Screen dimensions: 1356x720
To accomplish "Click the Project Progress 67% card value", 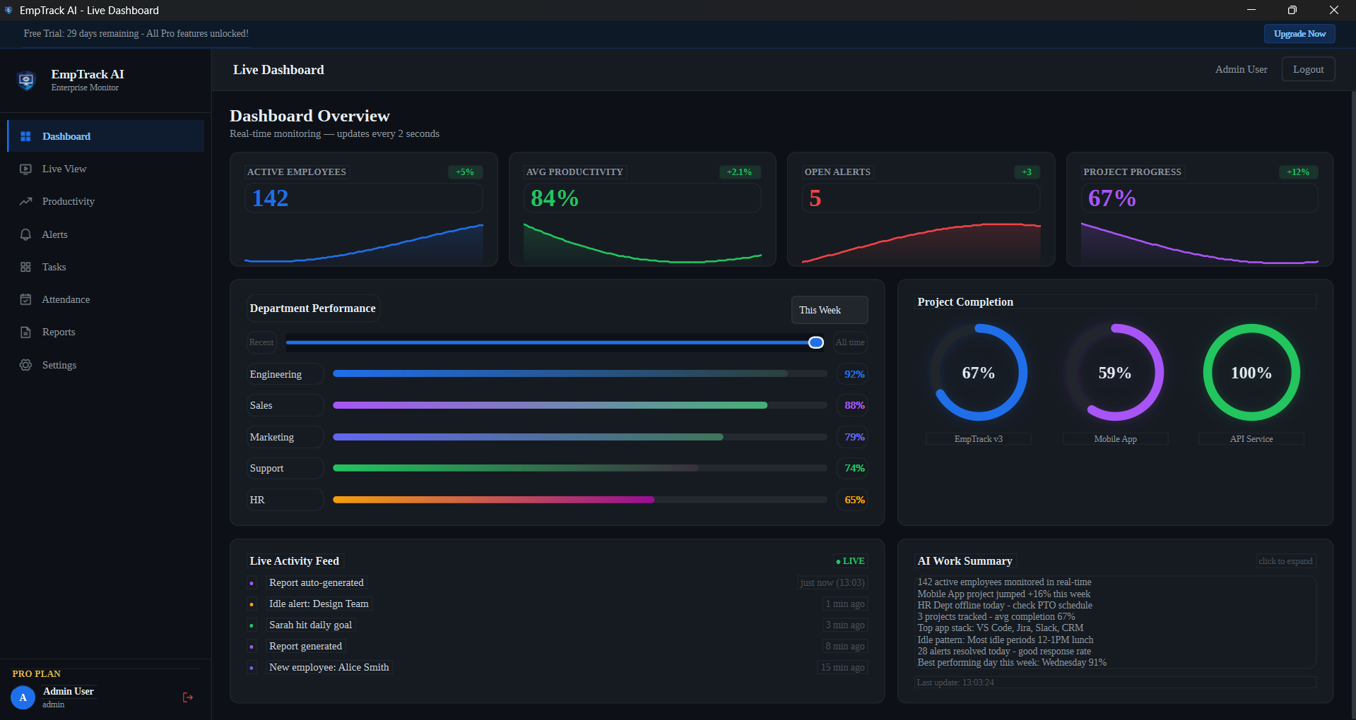I will pyautogui.click(x=1112, y=198).
